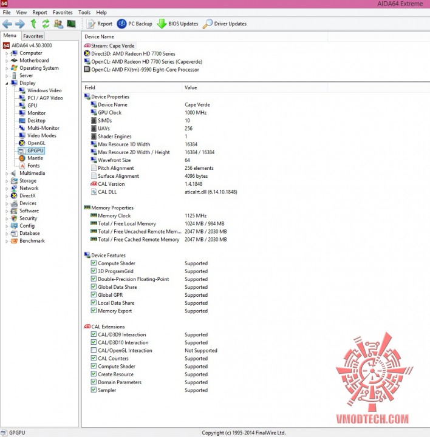Toggle the Memory Export checkbox
430x437 pixels.
(94, 311)
